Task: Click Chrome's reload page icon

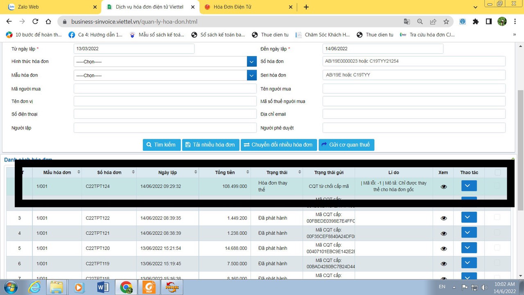Action: coord(35,21)
